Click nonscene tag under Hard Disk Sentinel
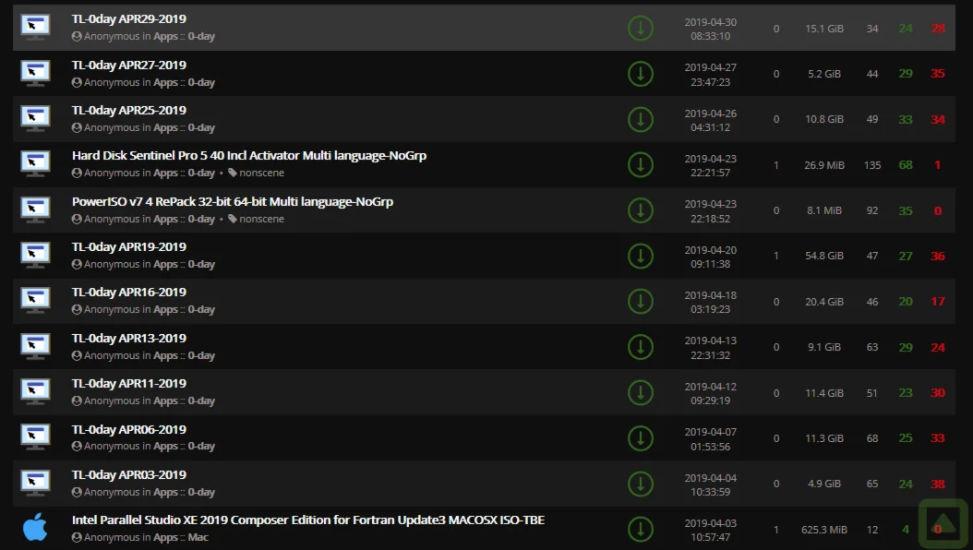 (257, 173)
